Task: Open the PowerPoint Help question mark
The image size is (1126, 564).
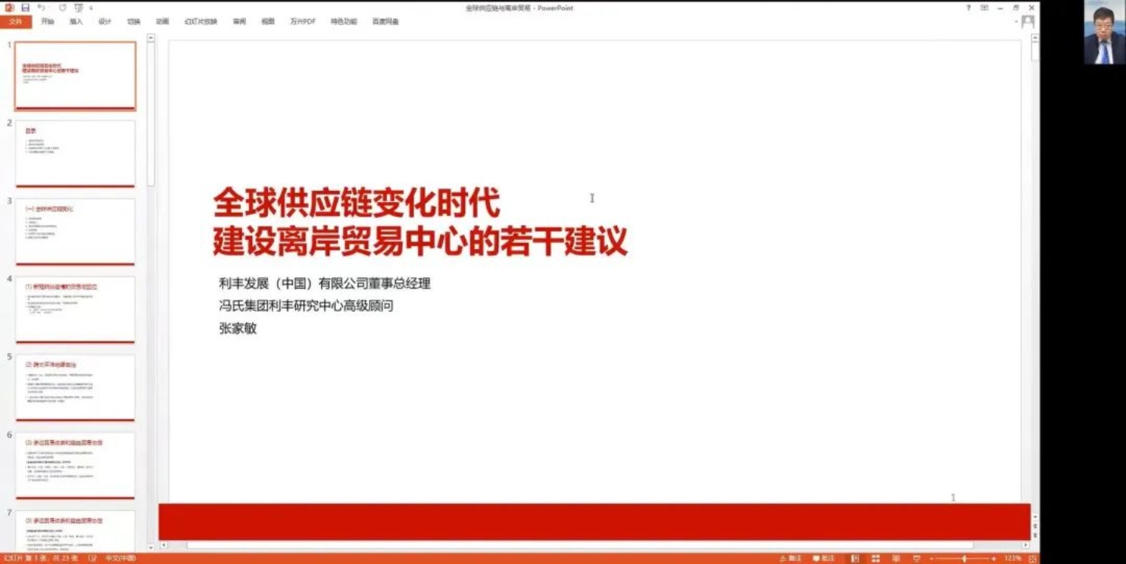Action: point(968,8)
